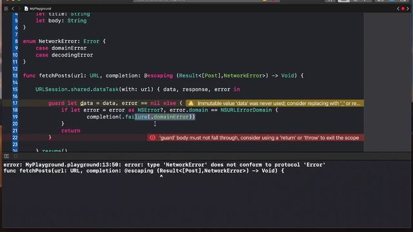Click 'dataTask' method name
Image resolution: width=413 pixels, height=232 pixels.
[x=106, y=90]
